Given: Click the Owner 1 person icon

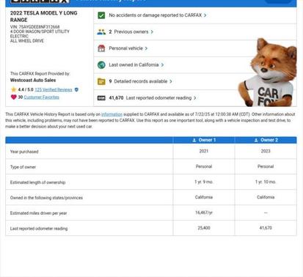Looking at the screenshot, I should click(194, 140).
